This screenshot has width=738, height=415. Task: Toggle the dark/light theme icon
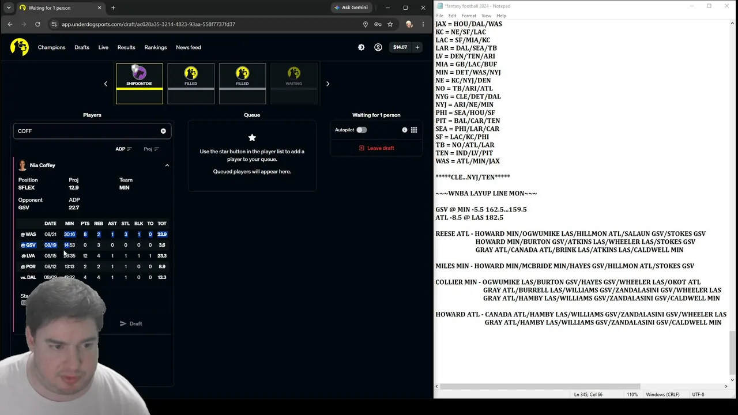click(x=362, y=47)
